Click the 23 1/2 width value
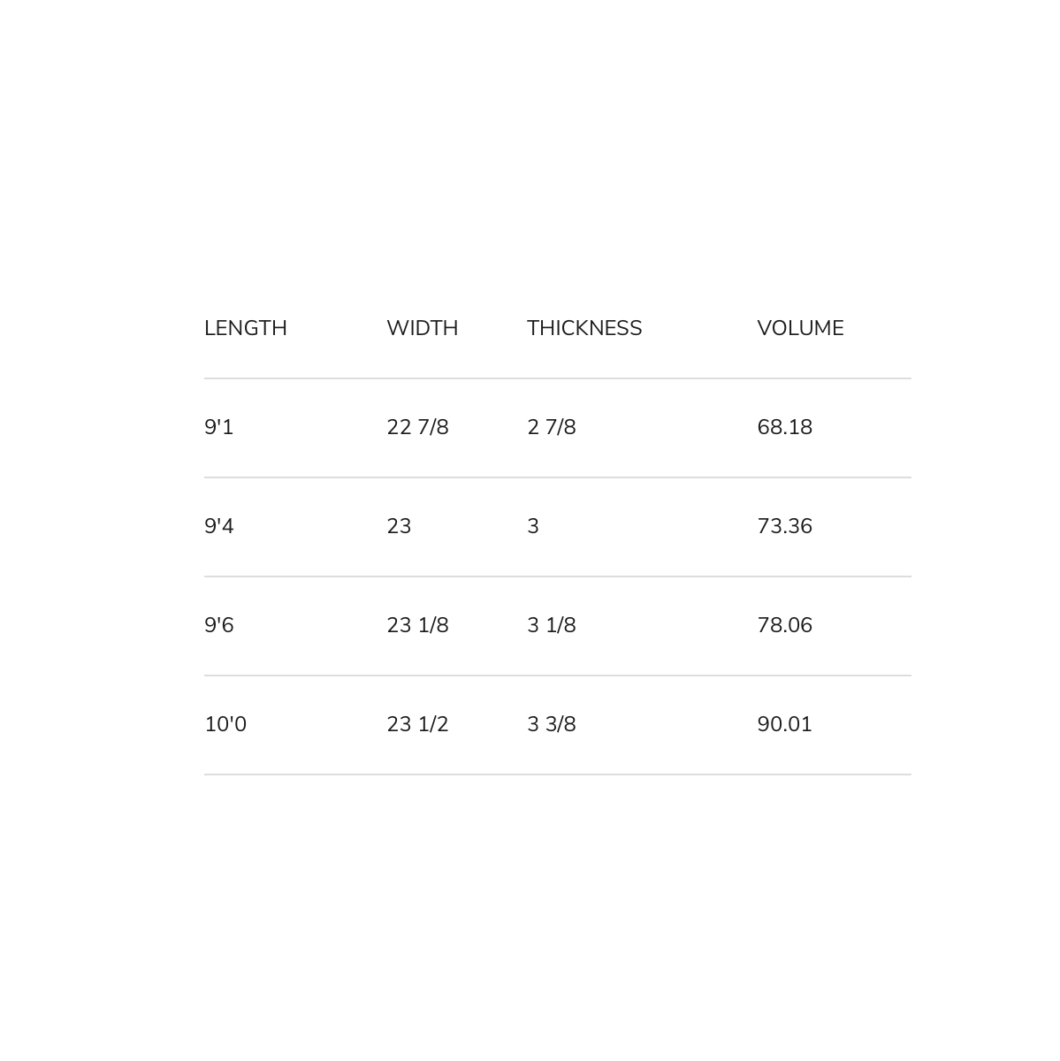This screenshot has width=1060, height=1061. 417,724
